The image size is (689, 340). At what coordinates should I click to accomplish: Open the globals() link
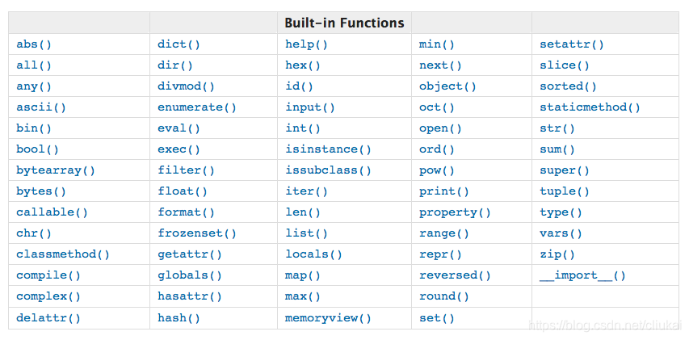(x=190, y=275)
